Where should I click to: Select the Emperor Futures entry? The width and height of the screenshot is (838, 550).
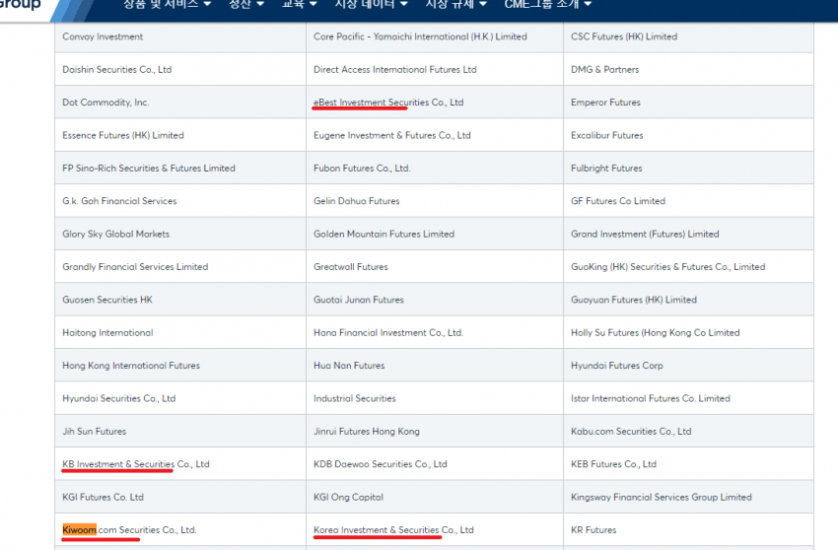coord(605,103)
